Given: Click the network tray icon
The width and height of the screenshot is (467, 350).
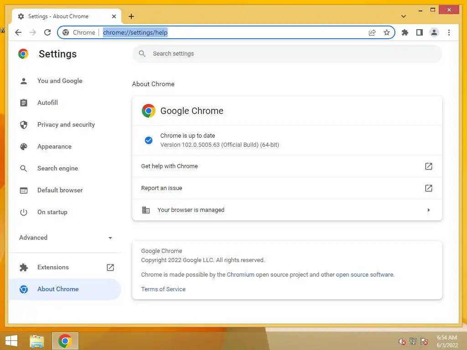Looking at the screenshot, I should click(413, 341).
